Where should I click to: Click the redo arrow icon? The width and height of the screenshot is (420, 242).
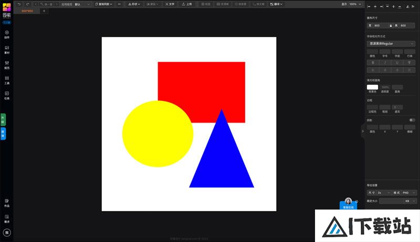[27, 4]
